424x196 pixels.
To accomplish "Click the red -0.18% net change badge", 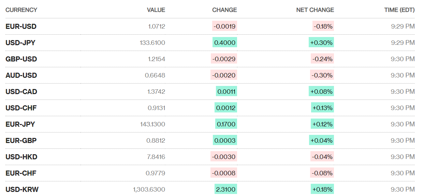I will click(323, 26).
